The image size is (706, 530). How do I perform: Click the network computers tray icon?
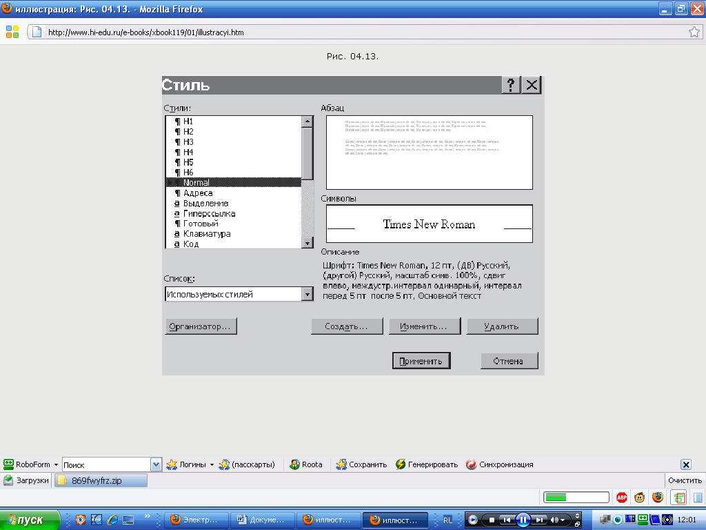(x=605, y=520)
